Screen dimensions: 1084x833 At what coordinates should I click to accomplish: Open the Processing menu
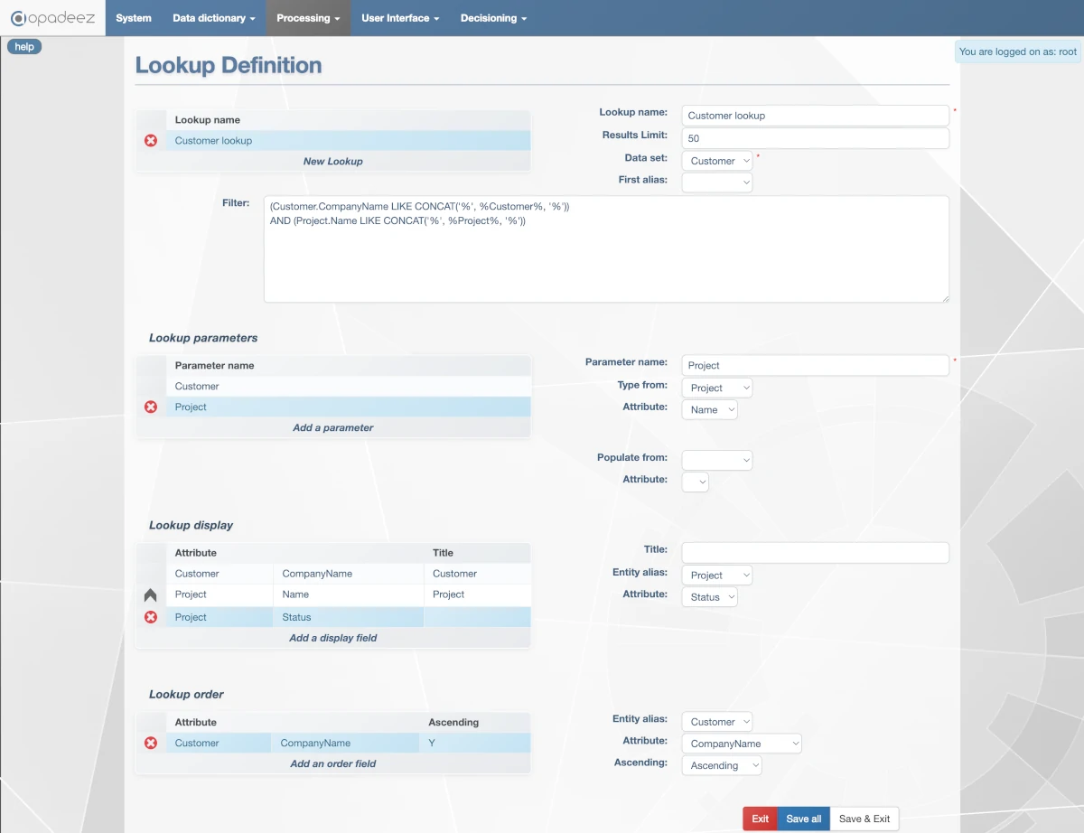(307, 17)
